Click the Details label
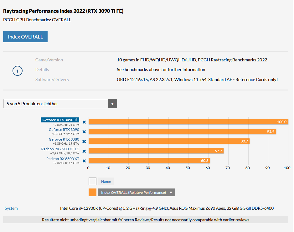 [42, 70]
